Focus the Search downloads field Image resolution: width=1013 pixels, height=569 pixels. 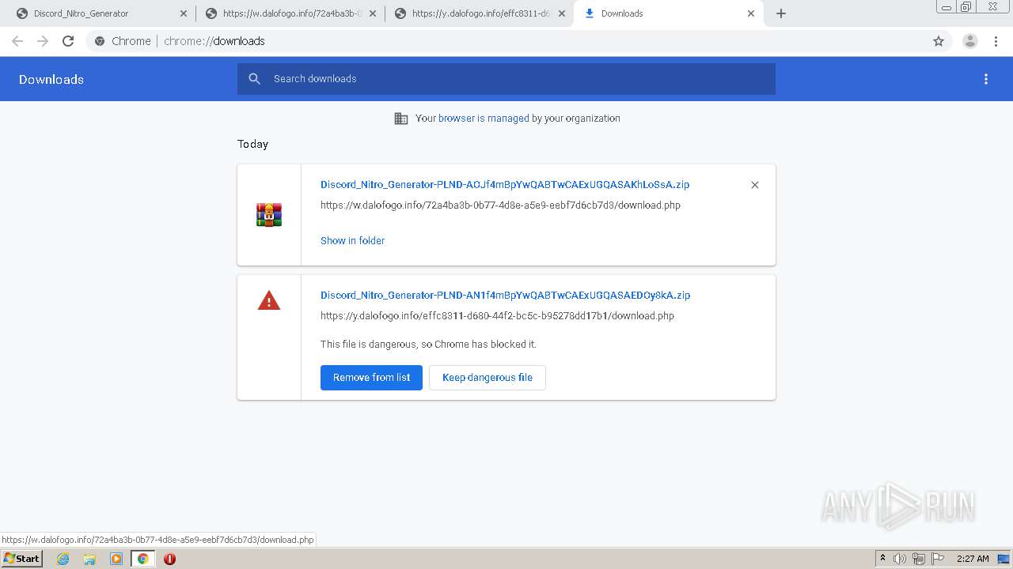pos(506,79)
